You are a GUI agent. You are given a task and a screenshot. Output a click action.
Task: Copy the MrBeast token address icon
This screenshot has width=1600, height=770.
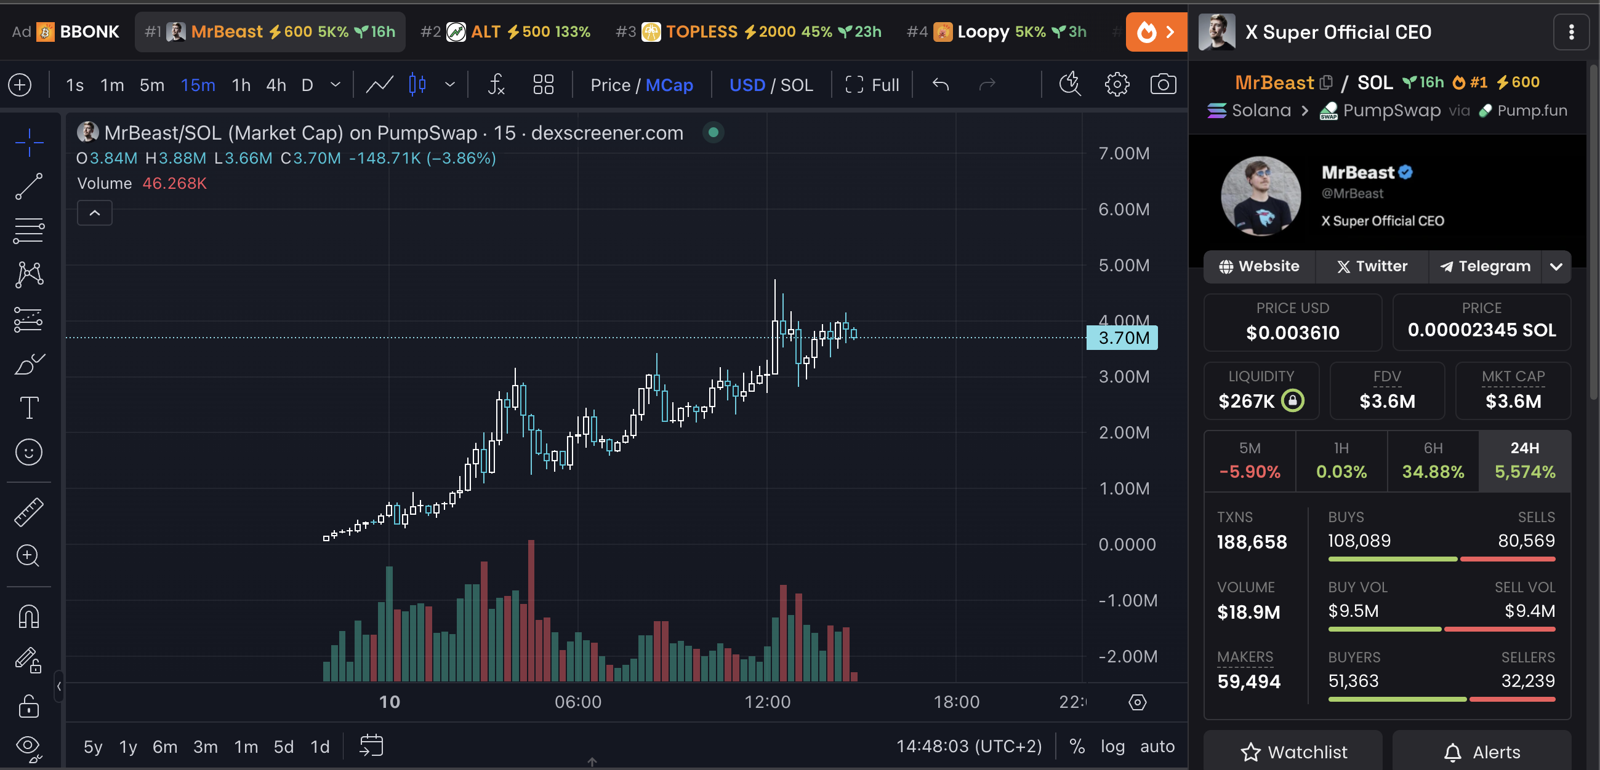(1325, 82)
